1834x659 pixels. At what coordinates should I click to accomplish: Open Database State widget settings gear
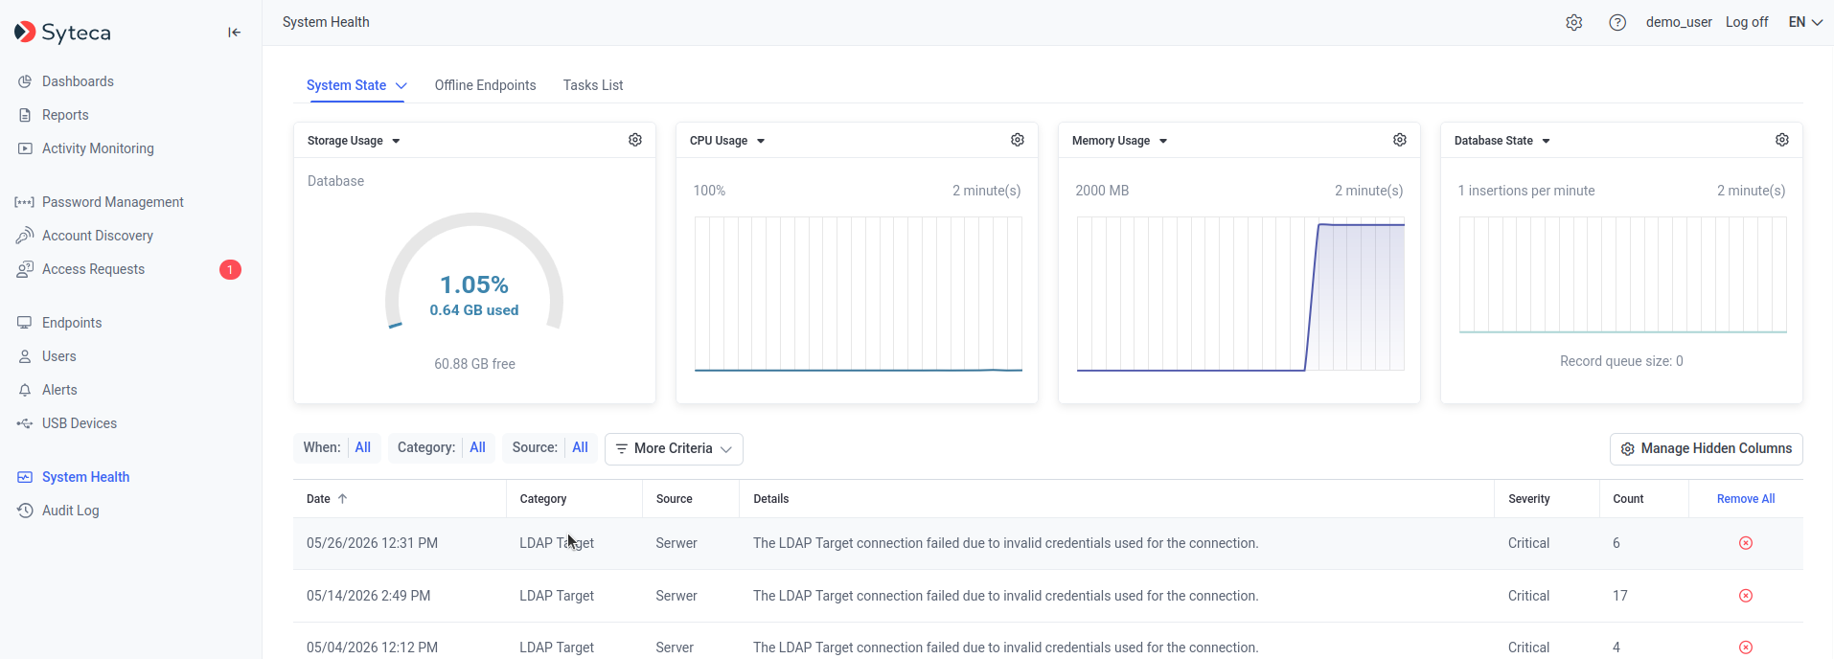1782,140
